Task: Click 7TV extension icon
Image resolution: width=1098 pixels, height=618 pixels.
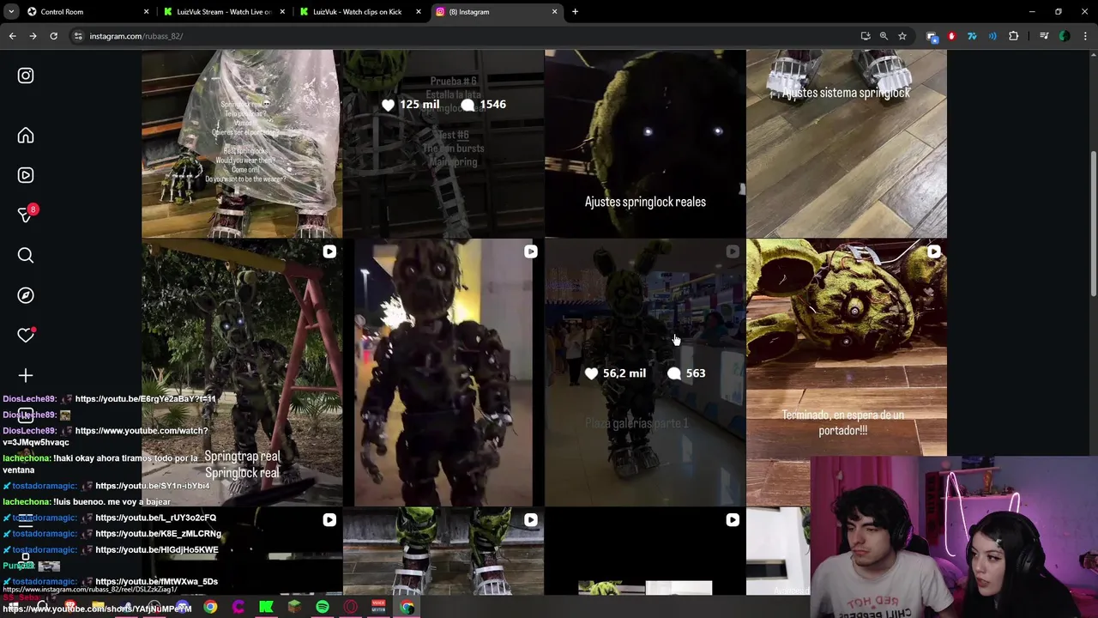Action: (x=972, y=36)
